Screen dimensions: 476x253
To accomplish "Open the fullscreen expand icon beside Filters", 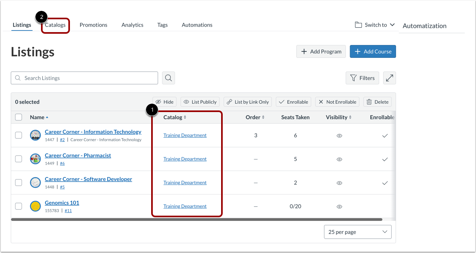I will click(389, 78).
